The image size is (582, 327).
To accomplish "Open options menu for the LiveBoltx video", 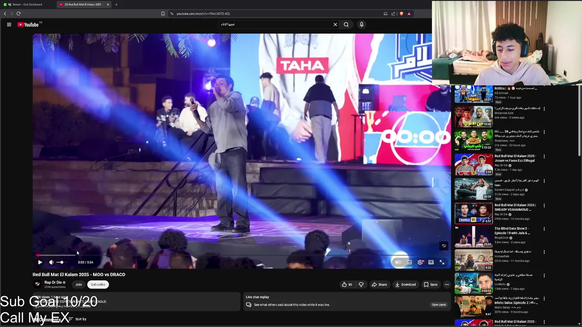I will pos(544,276).
